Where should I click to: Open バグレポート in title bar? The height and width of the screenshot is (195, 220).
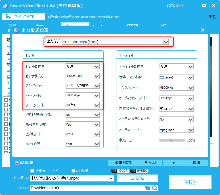click(175, 6)
